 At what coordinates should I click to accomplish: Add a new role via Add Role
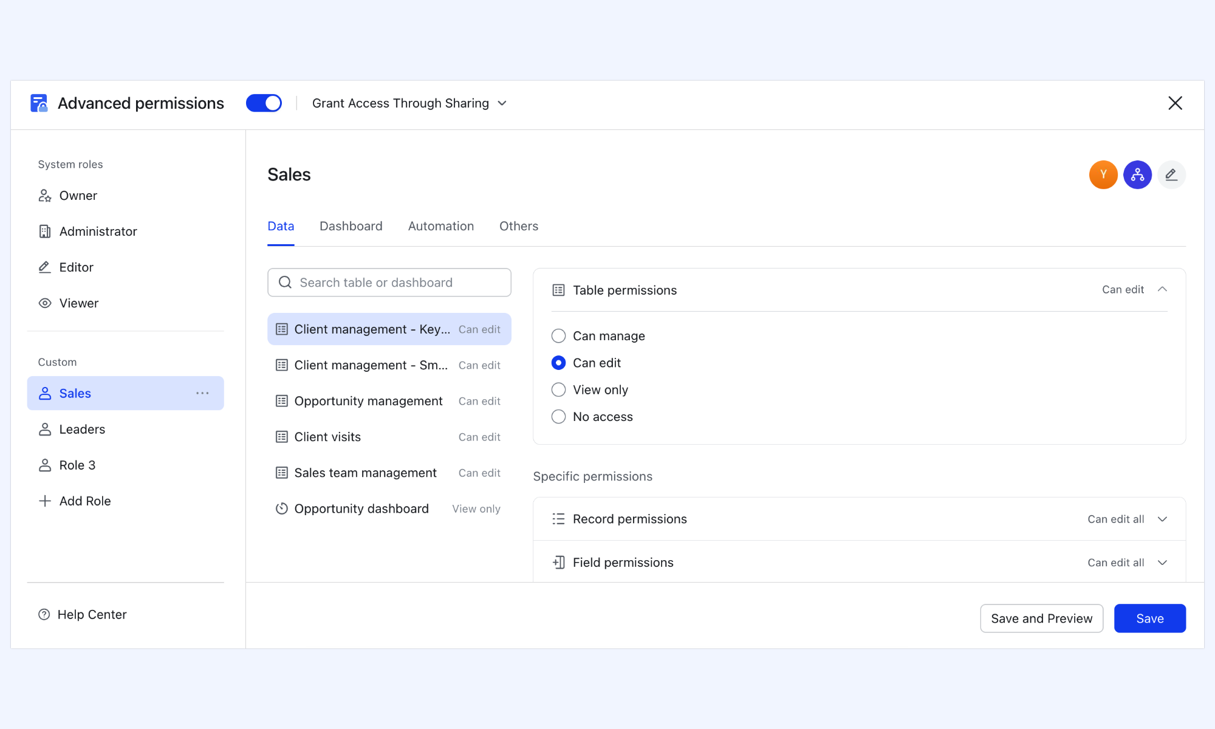click(125, 501)
